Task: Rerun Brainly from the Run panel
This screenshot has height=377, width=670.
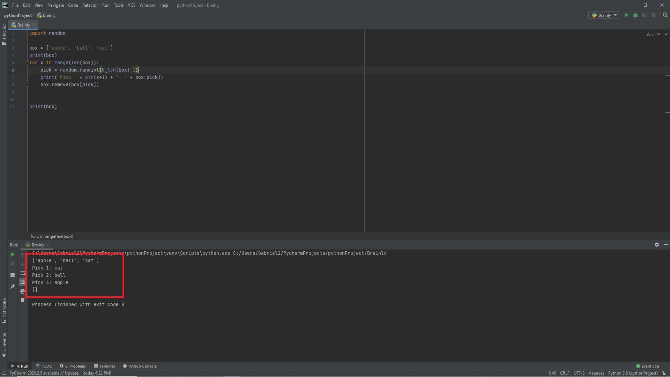Action: tap(13, 254)
